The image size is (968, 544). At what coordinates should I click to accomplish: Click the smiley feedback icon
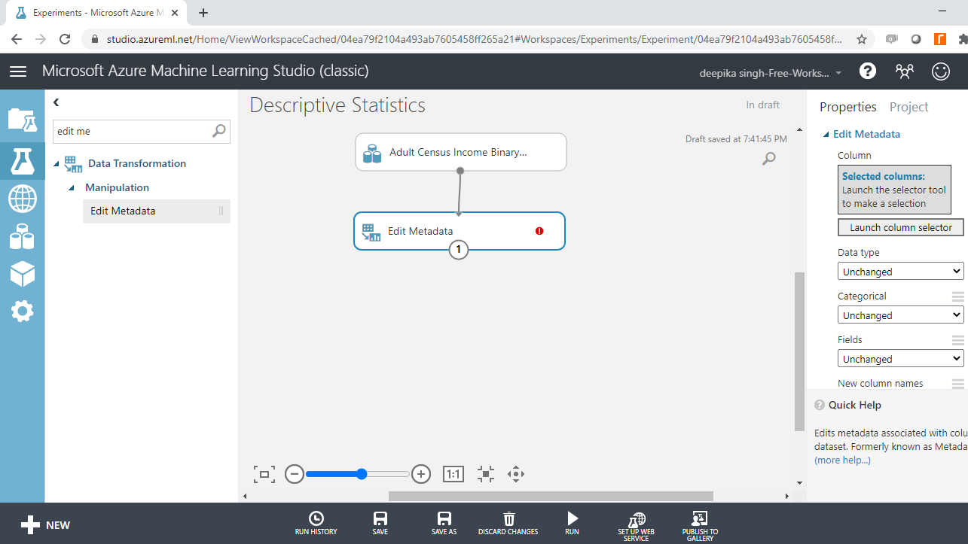pos(941,71)
